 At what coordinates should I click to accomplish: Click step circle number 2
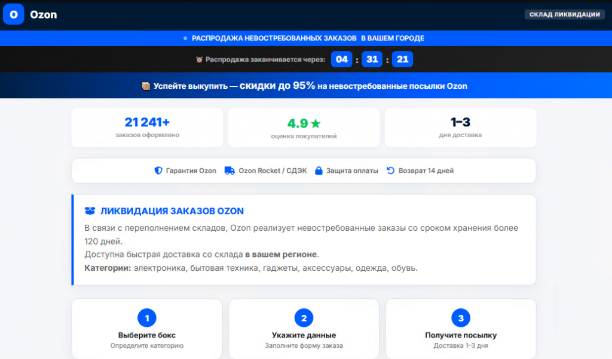(x=304, y=318)
